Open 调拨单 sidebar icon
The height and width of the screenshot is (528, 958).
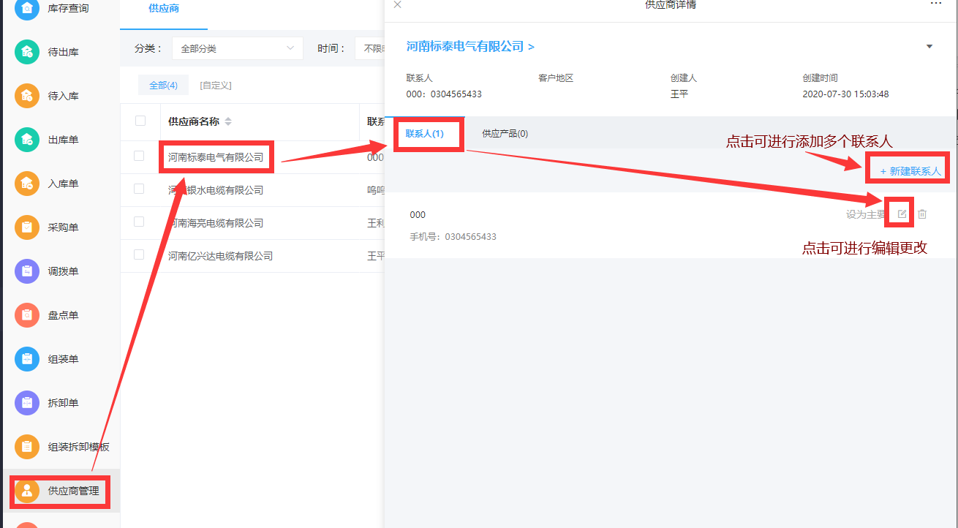(27, 271)
